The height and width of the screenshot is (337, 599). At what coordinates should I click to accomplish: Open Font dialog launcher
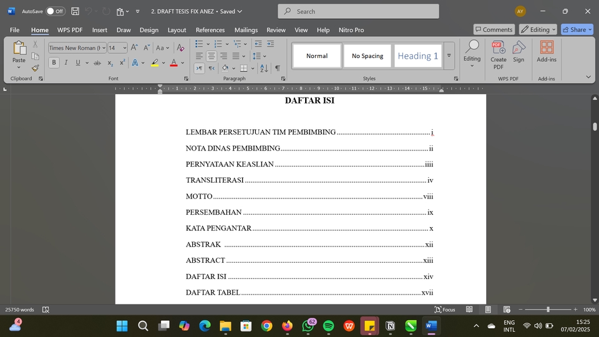(x=186, y=79)
